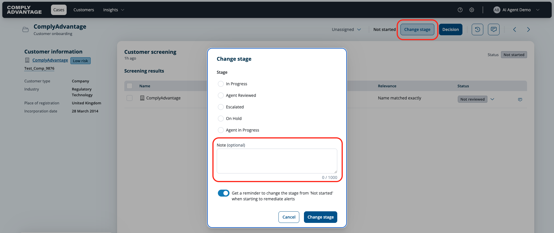
Task: Check the ComplyAdvantage result row checkbox
Action: coord(130,98)
